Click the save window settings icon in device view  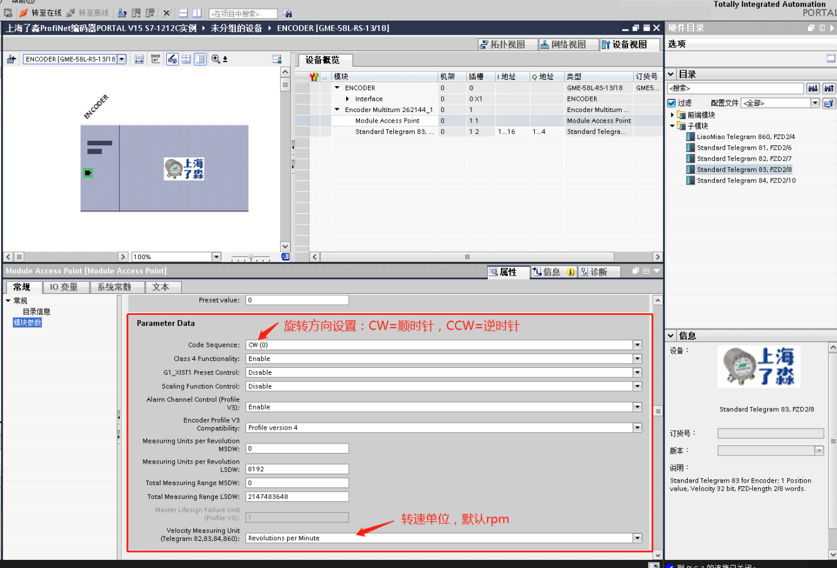pos(277,59)
